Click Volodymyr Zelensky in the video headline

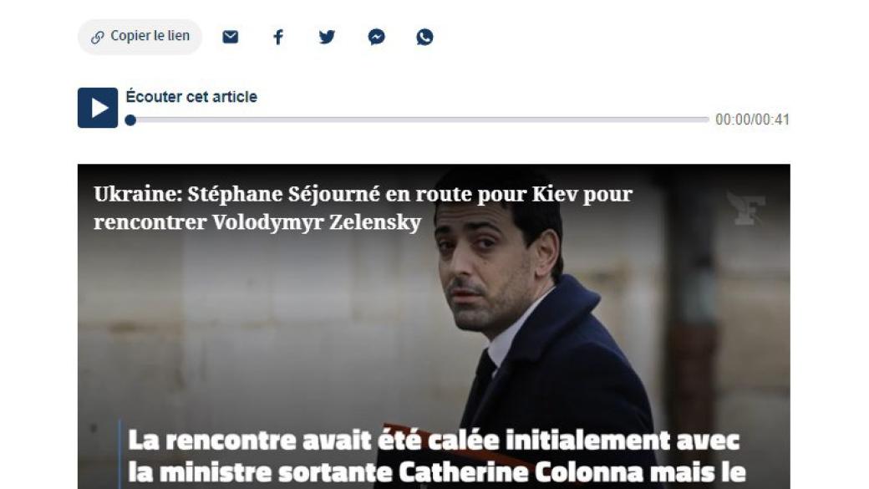(317, 222)
